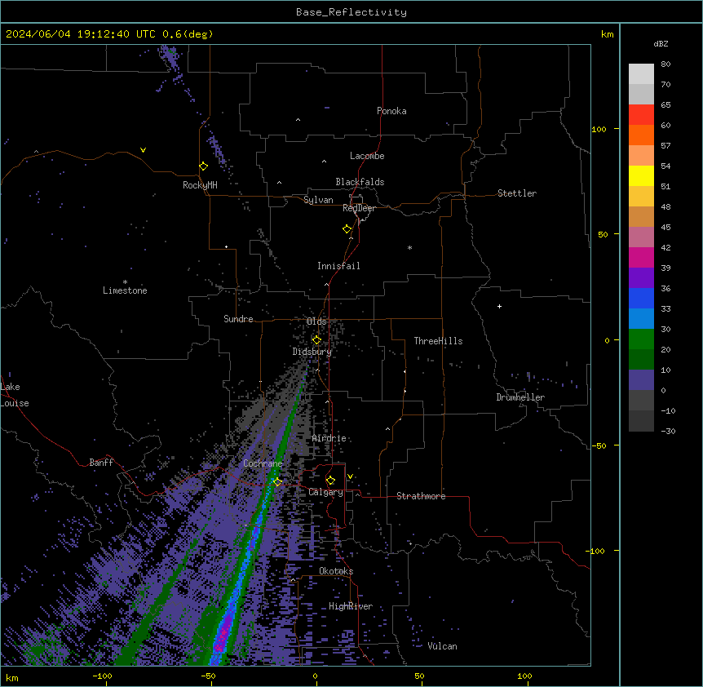Viewport: 703px width, 687px height.
Task: Select the yellow diamond marker below Cochrane
Action: pyautogui.click(x=277, y=482)
